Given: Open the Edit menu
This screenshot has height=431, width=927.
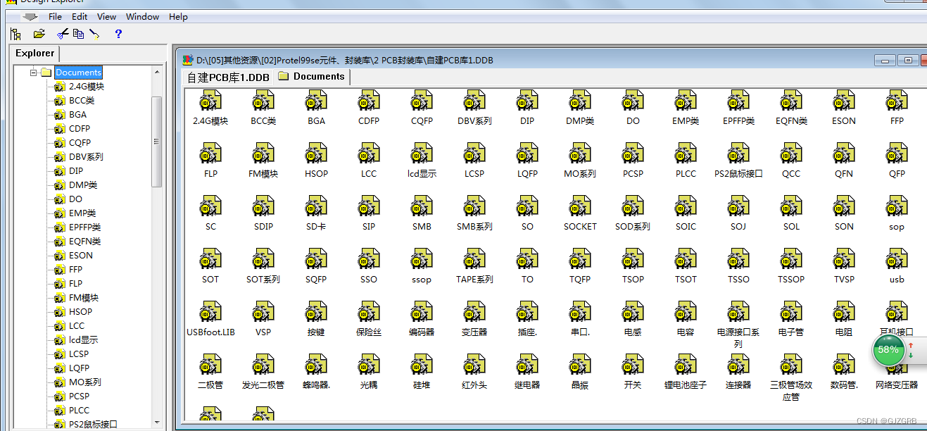Looking at the screenshot, I should click(80, 16).
